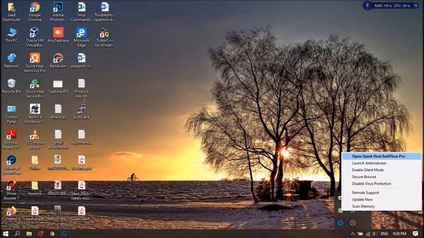Image resolution: width=424 pixels, height=238 pixels.
Task: Select the Oracle VM VirtualBox shortcut
Action: 35,37
